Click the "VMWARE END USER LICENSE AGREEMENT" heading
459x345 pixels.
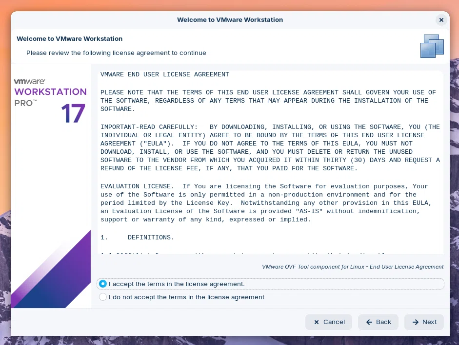coord(165,74)
